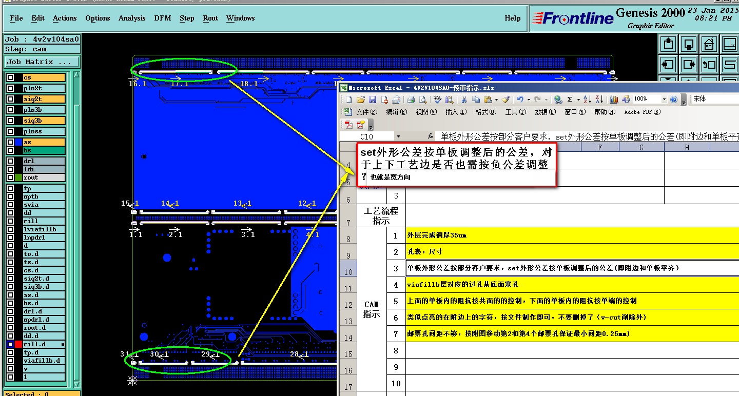Open Excel's zoom 100% dropdown

coord(664,100)
